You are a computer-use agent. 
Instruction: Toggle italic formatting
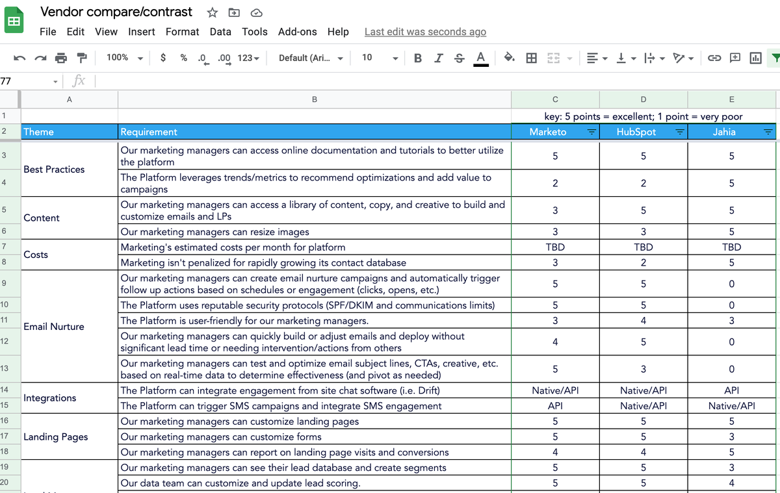[439, 58]
